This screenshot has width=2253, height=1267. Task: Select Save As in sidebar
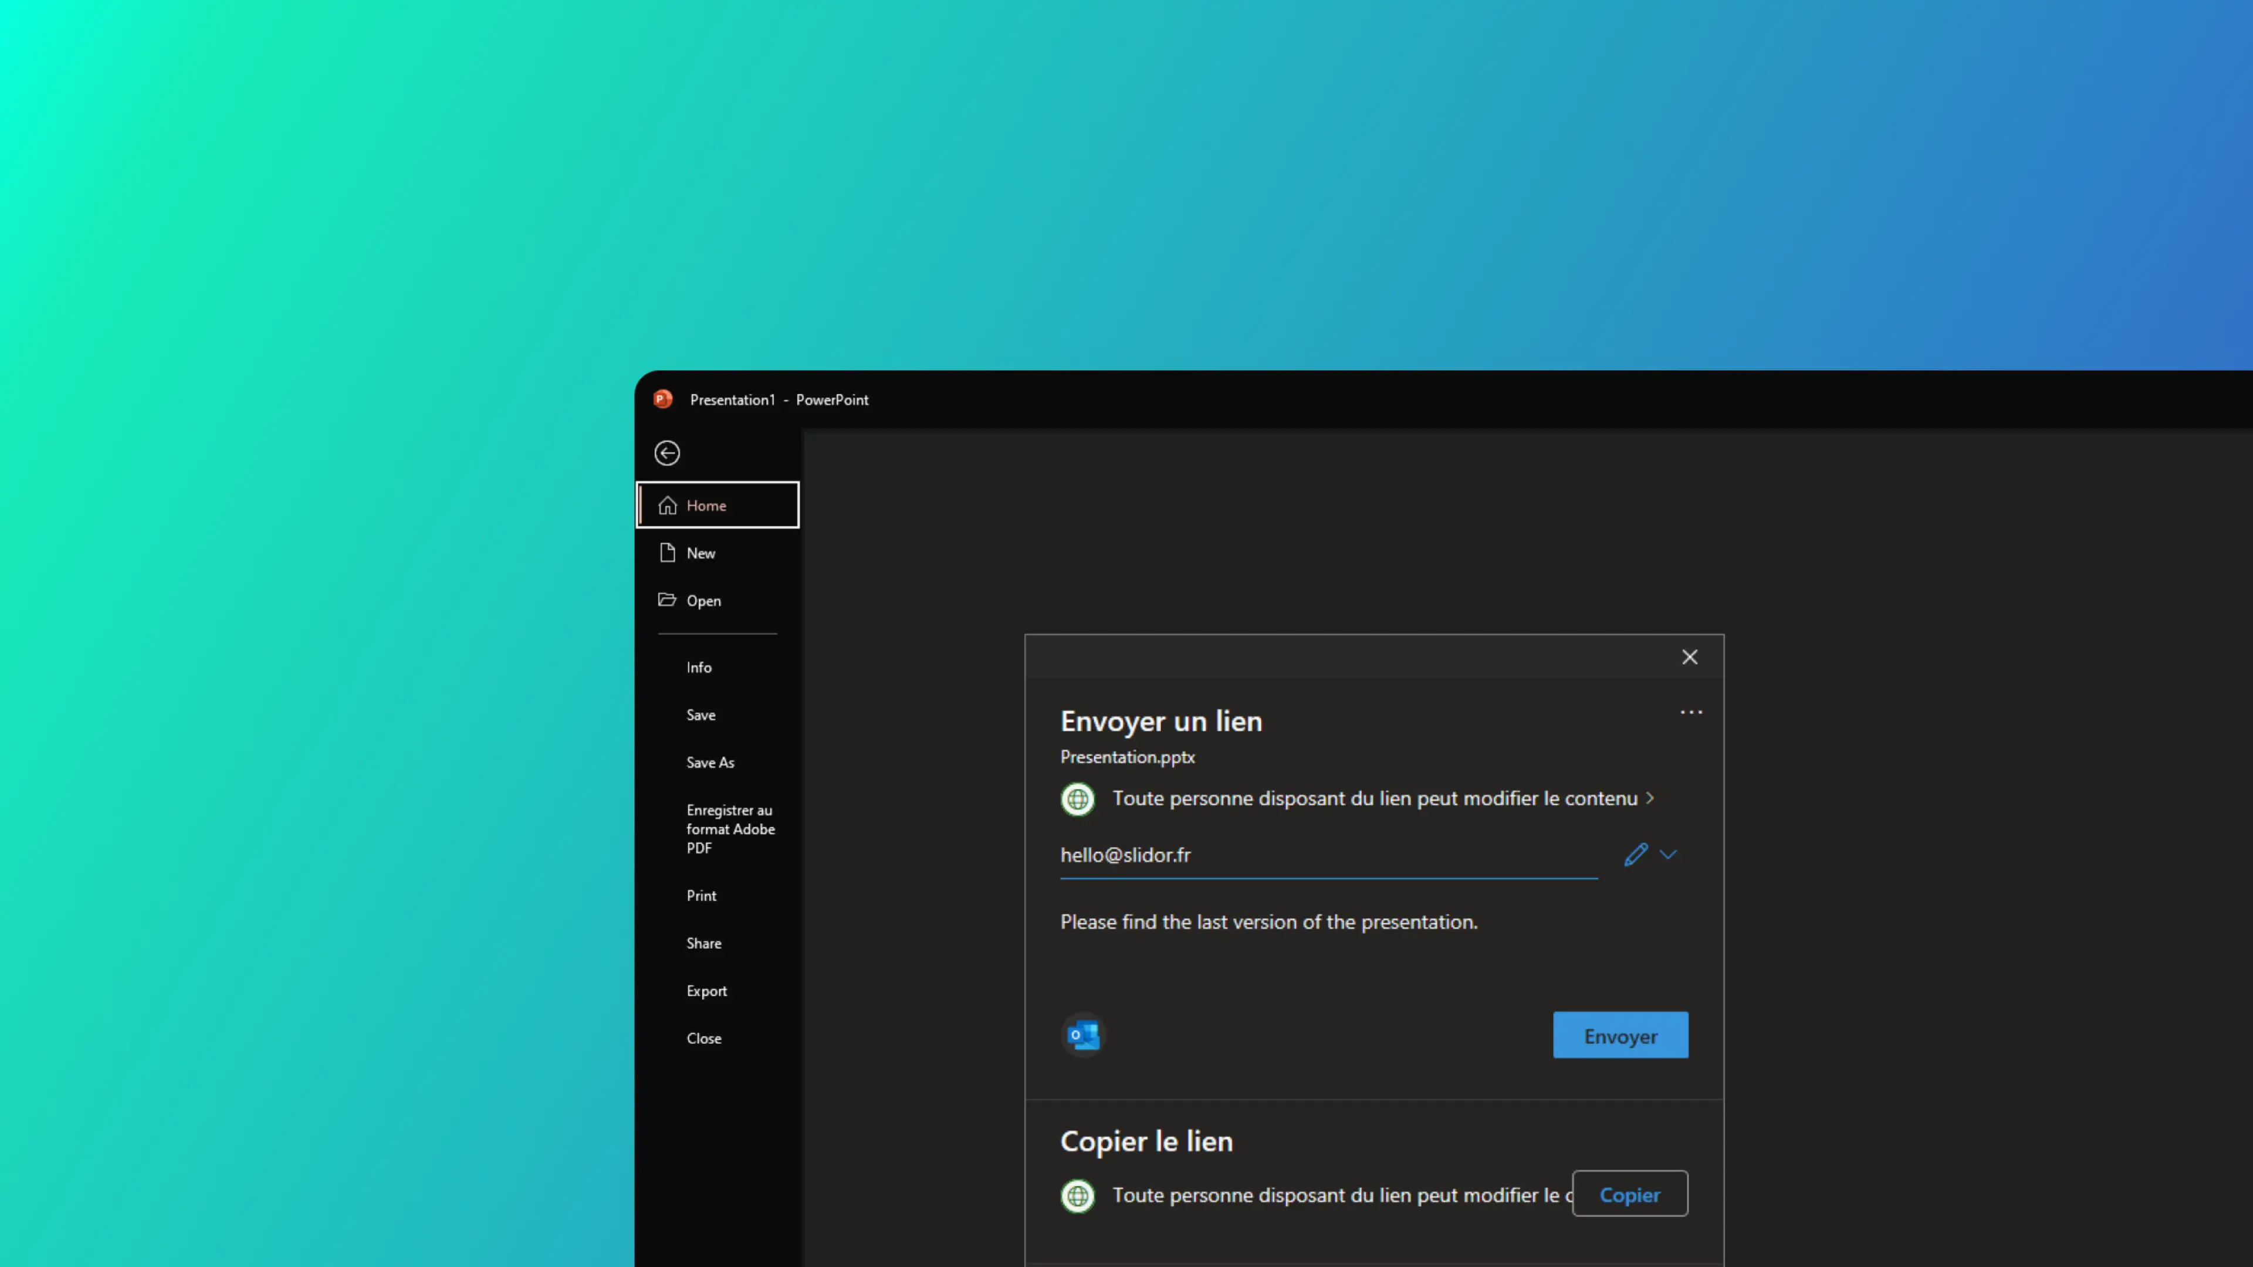click(710, 763)
